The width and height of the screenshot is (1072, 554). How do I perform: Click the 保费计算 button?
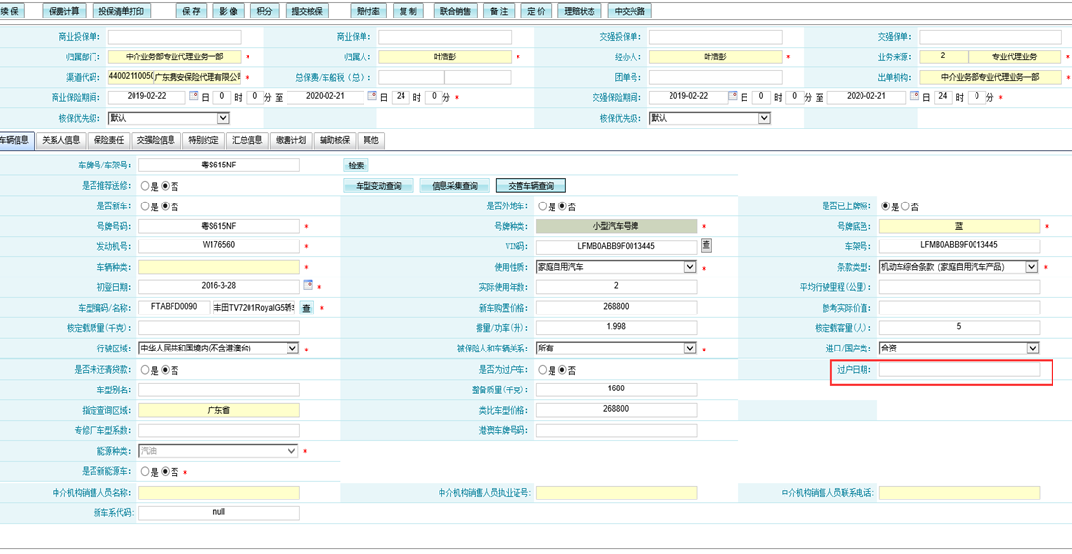coord(64,11)
